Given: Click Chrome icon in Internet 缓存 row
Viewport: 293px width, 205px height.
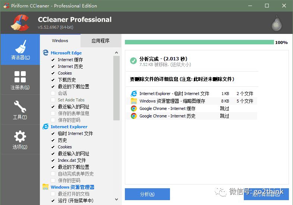Looking at the screenshot, I should pos(133,108).
